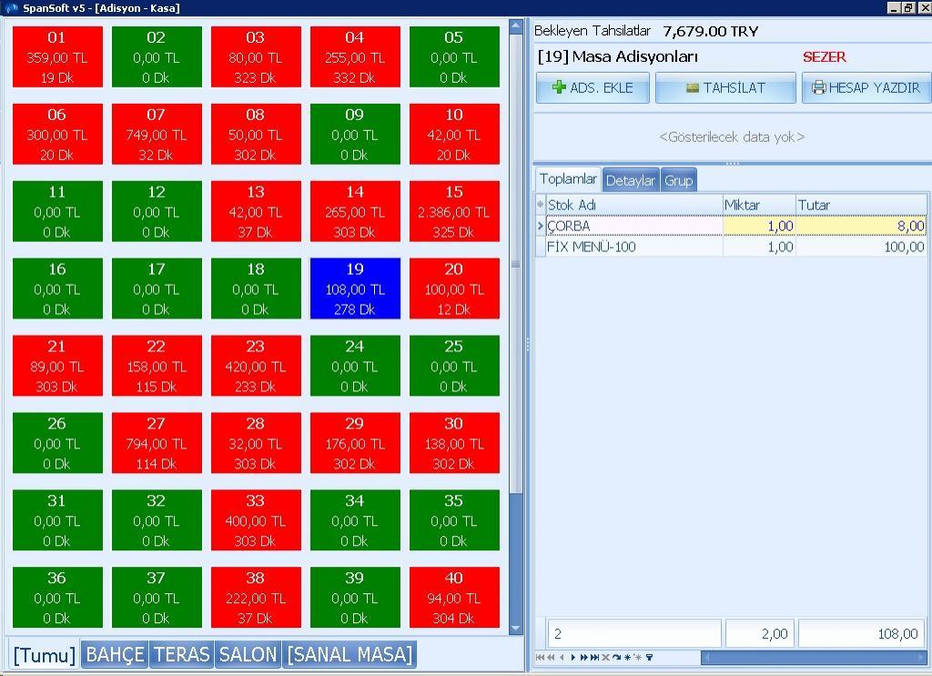Filter tables by BAHÇE area
932x676 pixels.
tap(115, 654)
